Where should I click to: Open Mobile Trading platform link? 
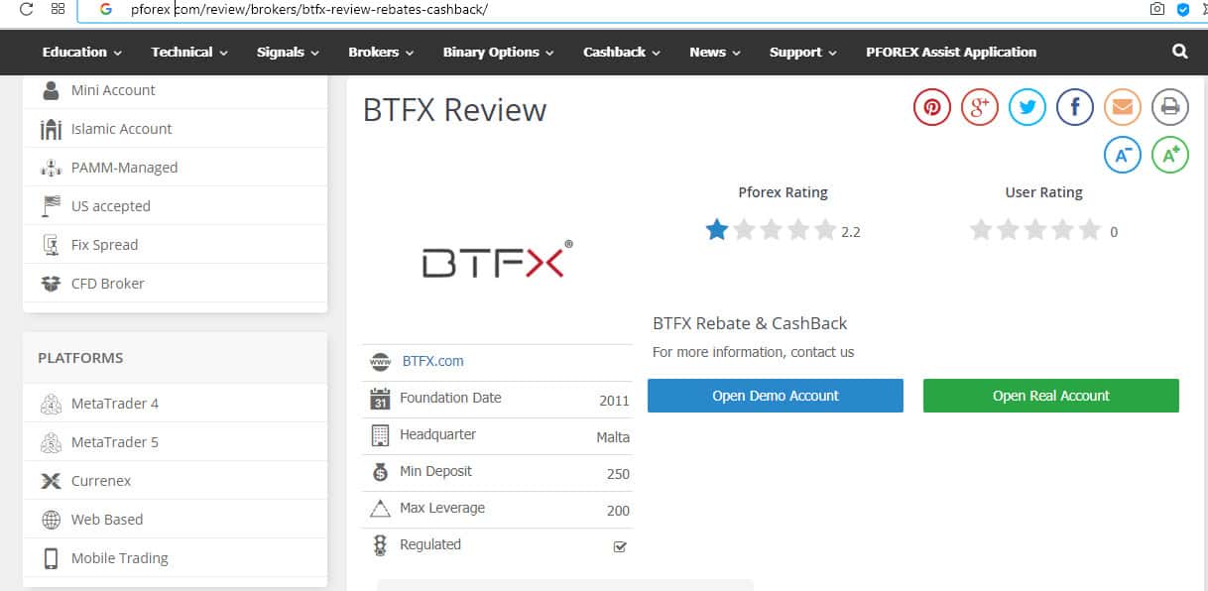pyautogui.click(x=120, y=558)
